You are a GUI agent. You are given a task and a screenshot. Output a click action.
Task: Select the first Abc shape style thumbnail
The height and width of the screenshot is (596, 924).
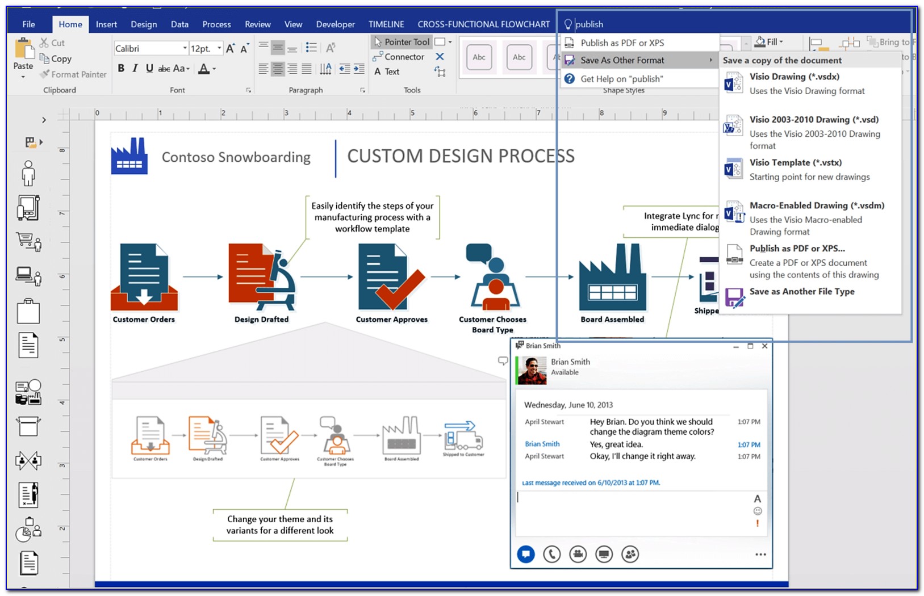479,57
